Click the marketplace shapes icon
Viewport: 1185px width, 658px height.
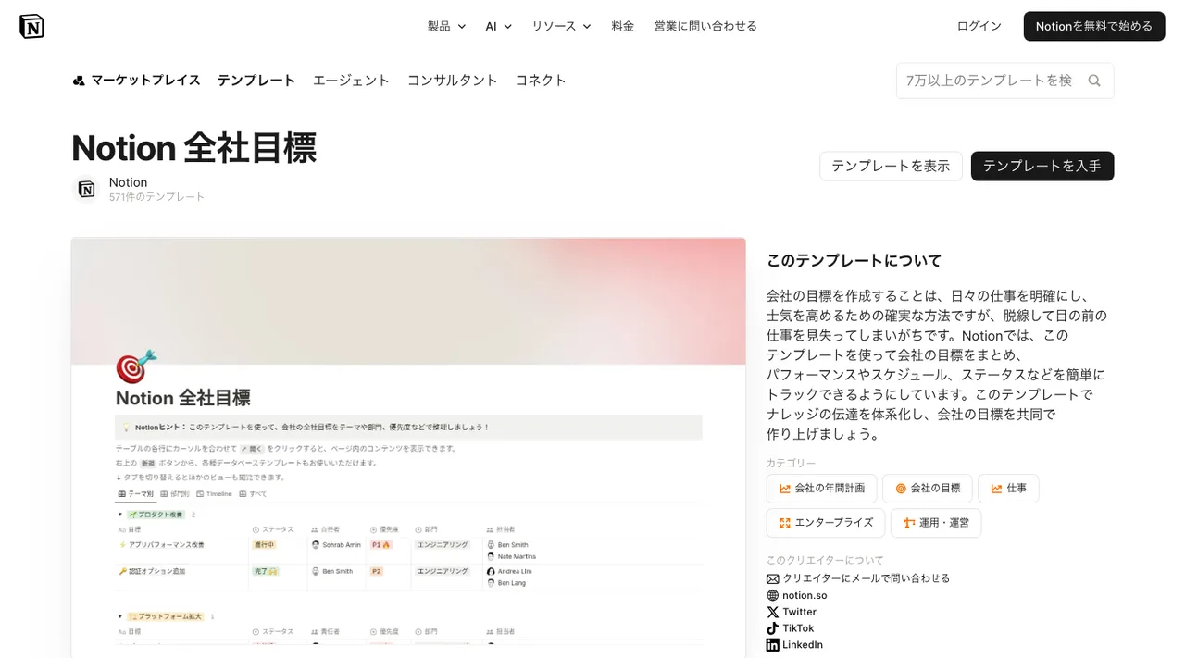79,81
